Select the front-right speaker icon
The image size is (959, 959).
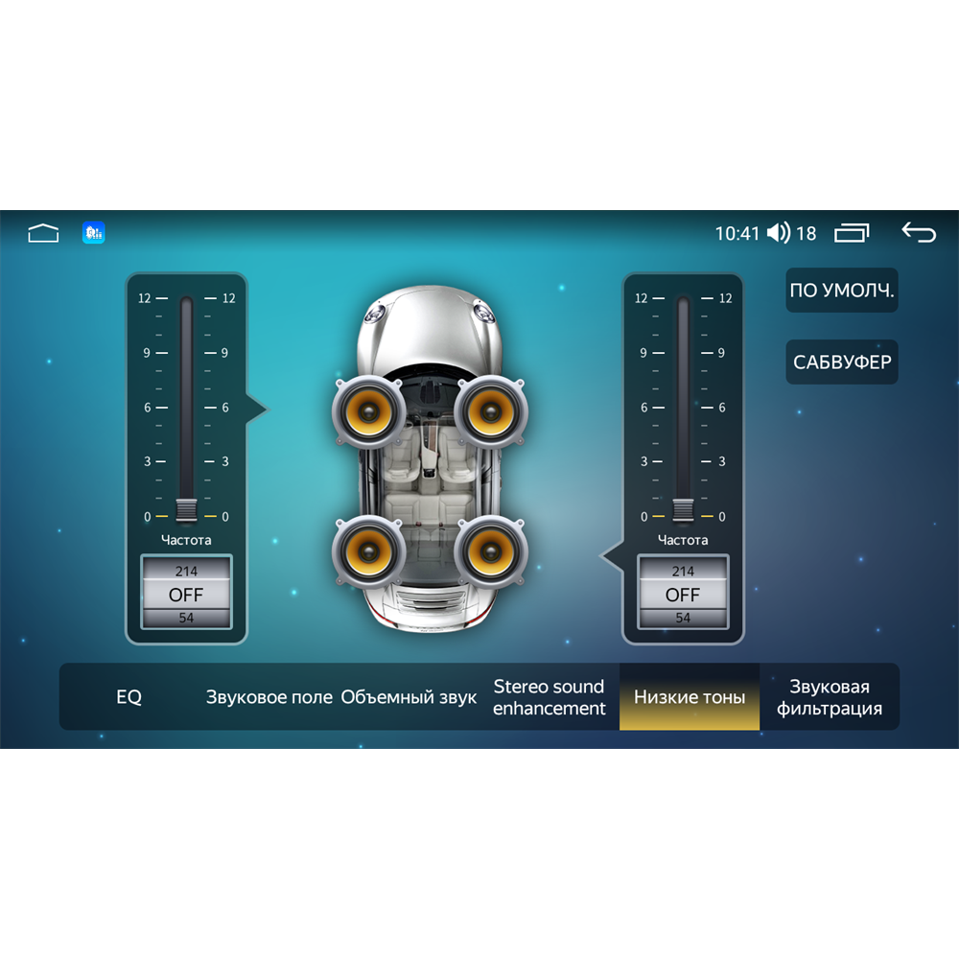491,411
